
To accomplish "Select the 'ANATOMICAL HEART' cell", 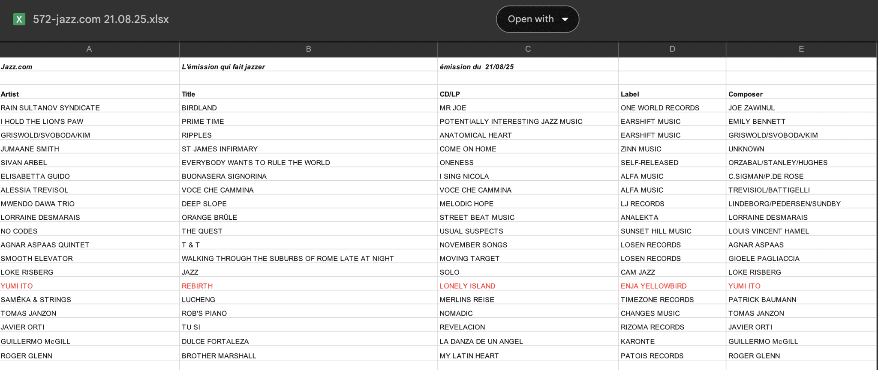I will 528,133.
